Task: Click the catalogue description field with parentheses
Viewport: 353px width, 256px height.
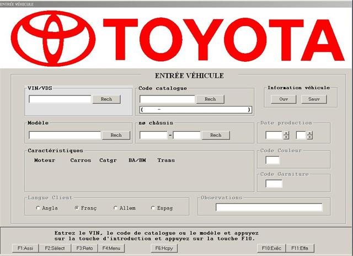Action: point(196,110)
